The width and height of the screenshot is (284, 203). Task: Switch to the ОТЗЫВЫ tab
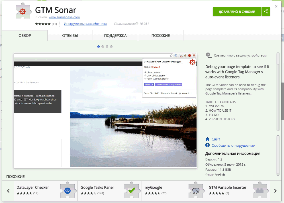(x=70, y=36)
